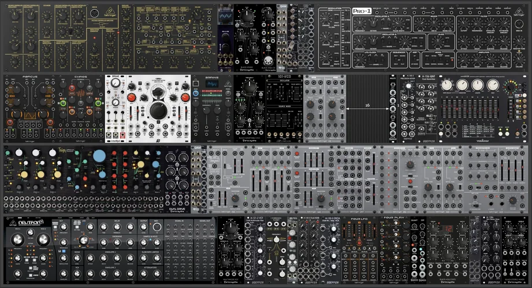Select the A-185-2 Precision Adder module
The image size is (532, 288).
pyautogui.click(x=407, y=109)
